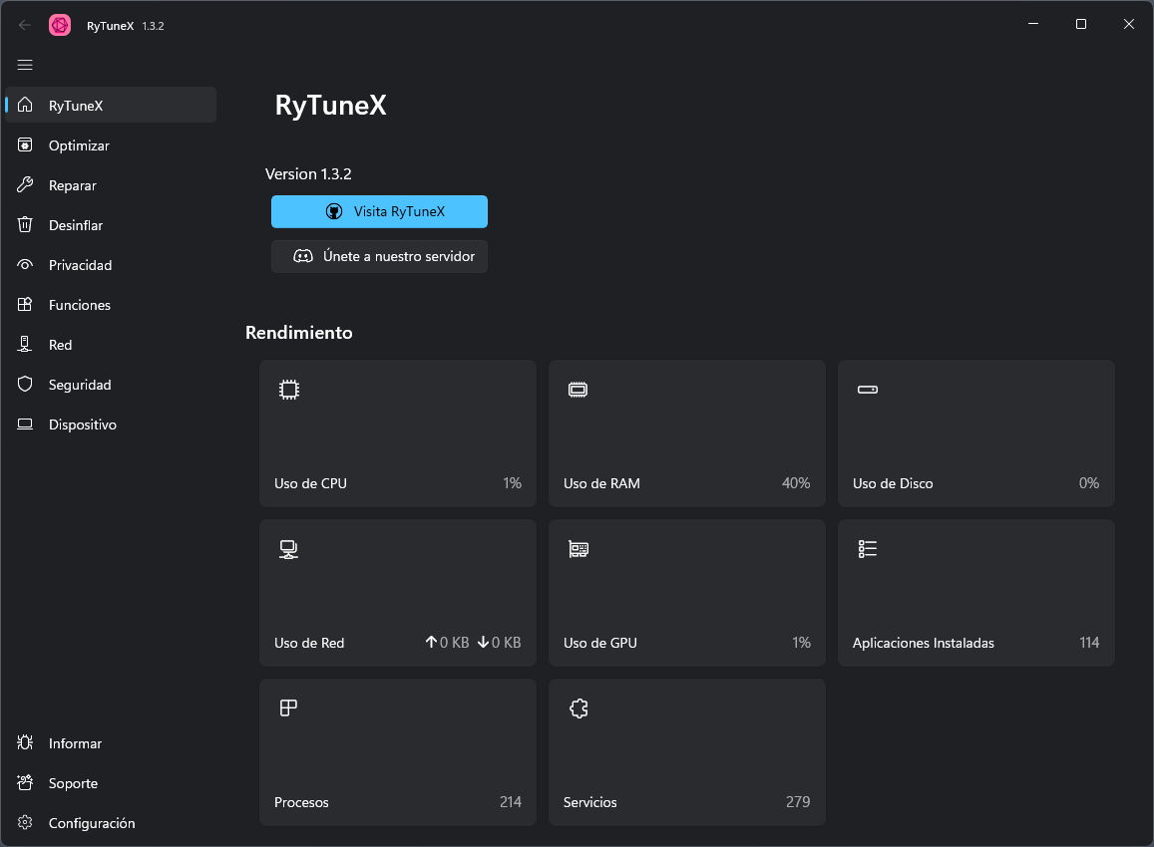Click Únete a nuestro servidor button

click(x=379, y=256)
